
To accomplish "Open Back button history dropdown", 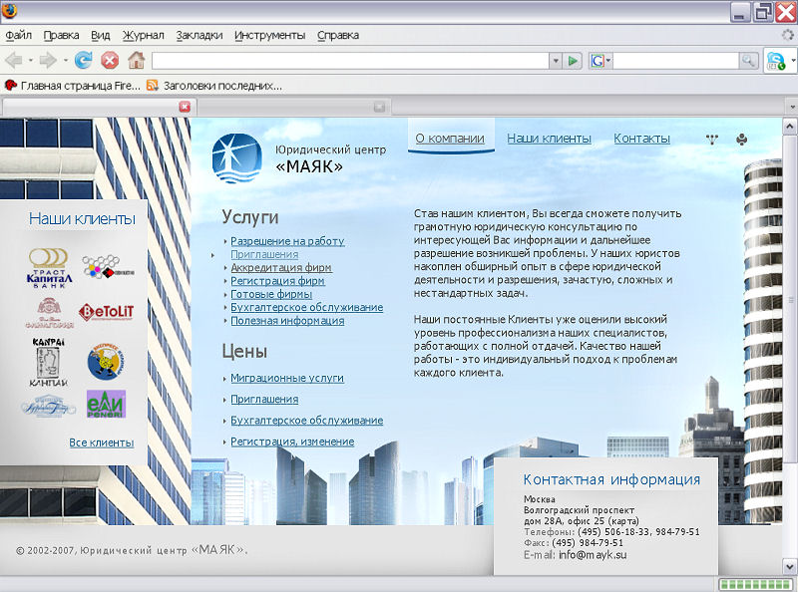I will (31, 61).
